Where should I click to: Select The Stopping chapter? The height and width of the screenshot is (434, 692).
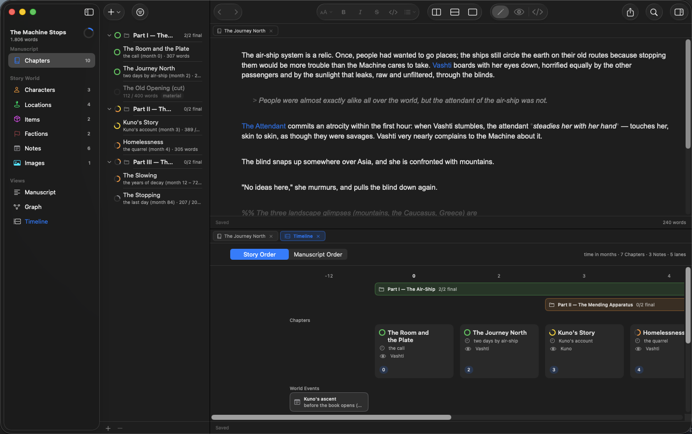(157, 198)
